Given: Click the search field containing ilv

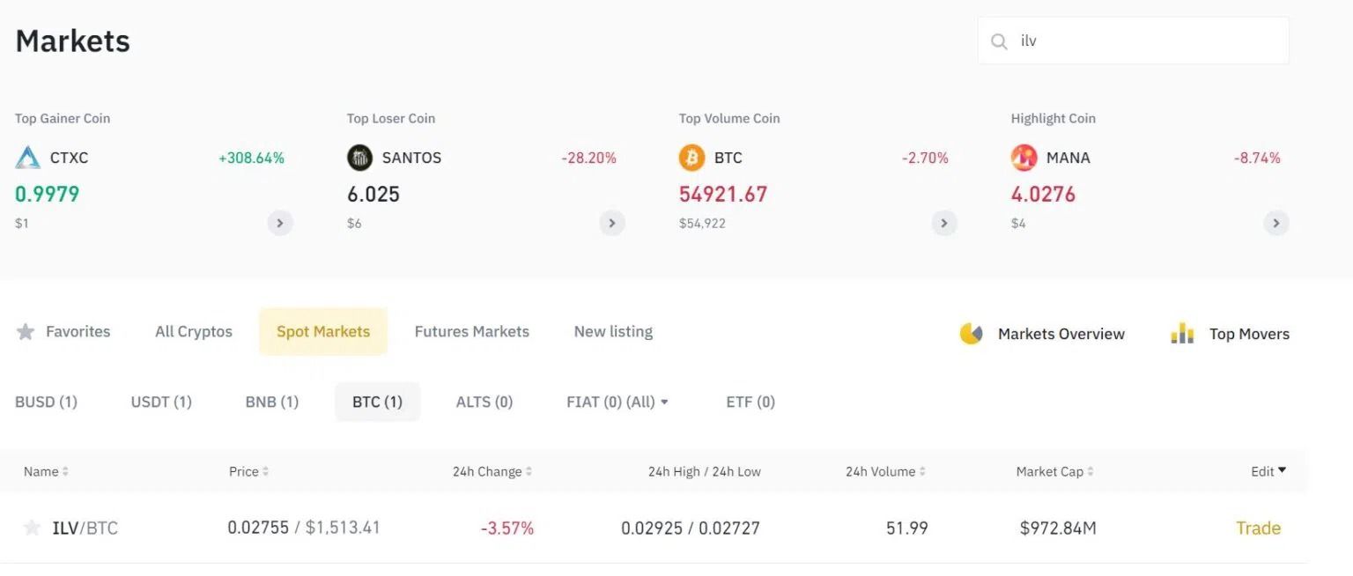Looking at the screenshot, I should tap(1145, 41).
